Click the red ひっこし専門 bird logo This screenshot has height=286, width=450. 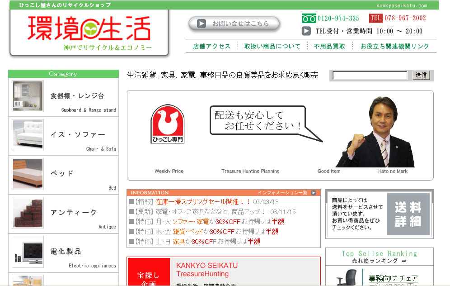coord(168,124)
